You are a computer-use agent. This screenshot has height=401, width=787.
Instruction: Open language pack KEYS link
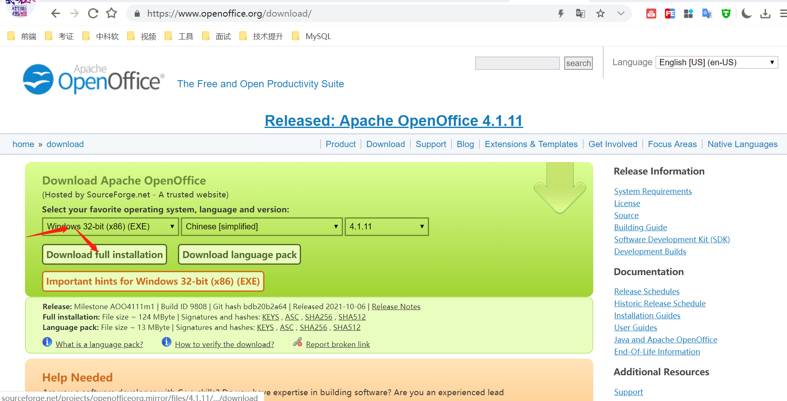point(265,327)
